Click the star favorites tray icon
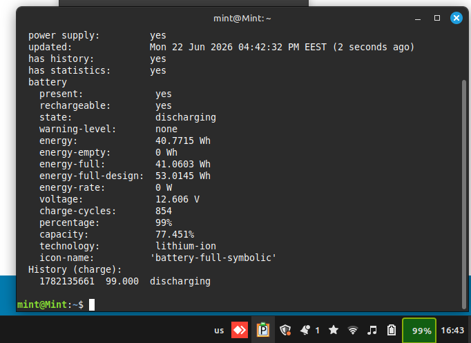 [x=334, y=330]
